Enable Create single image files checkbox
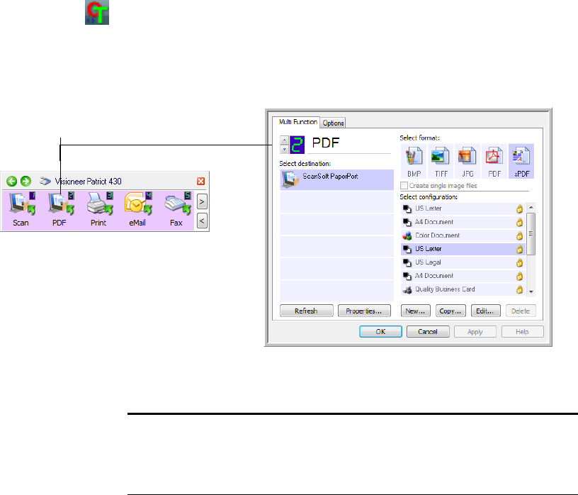Image resolution: width=578 pixels, height=495 pixels. click(404, 185)
